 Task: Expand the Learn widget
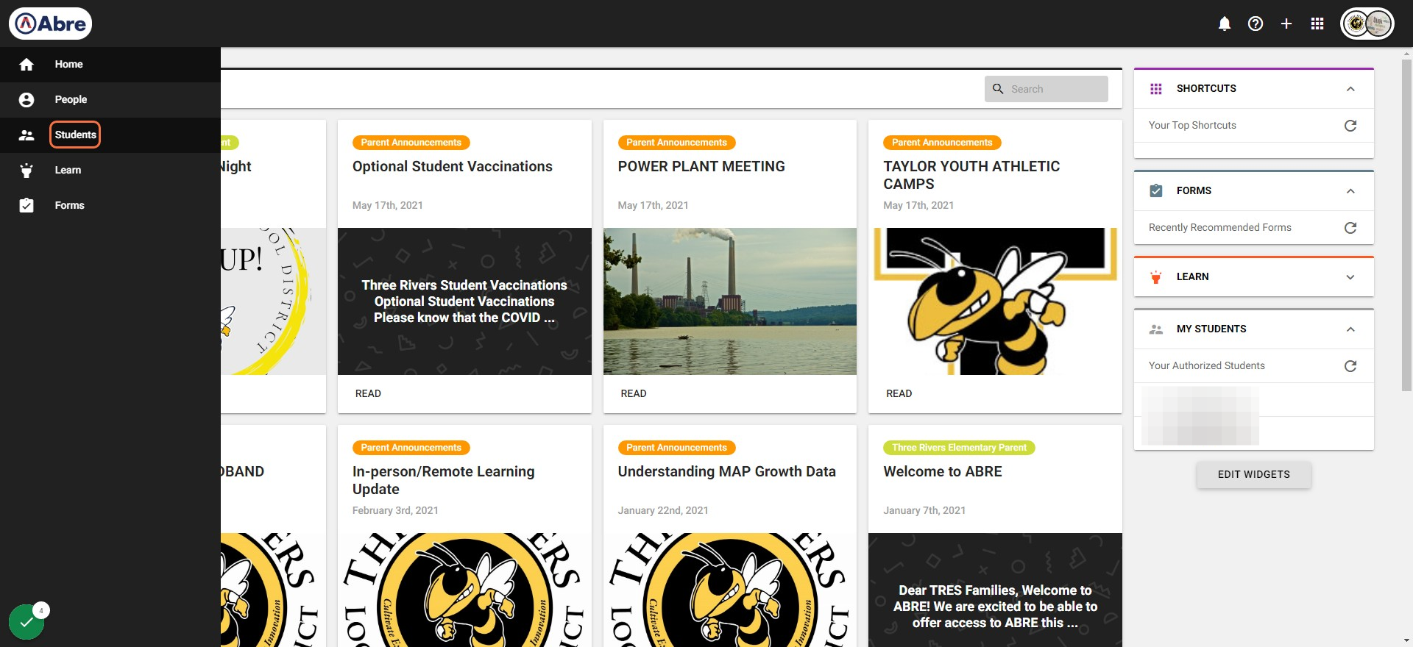coord(1350,277)
